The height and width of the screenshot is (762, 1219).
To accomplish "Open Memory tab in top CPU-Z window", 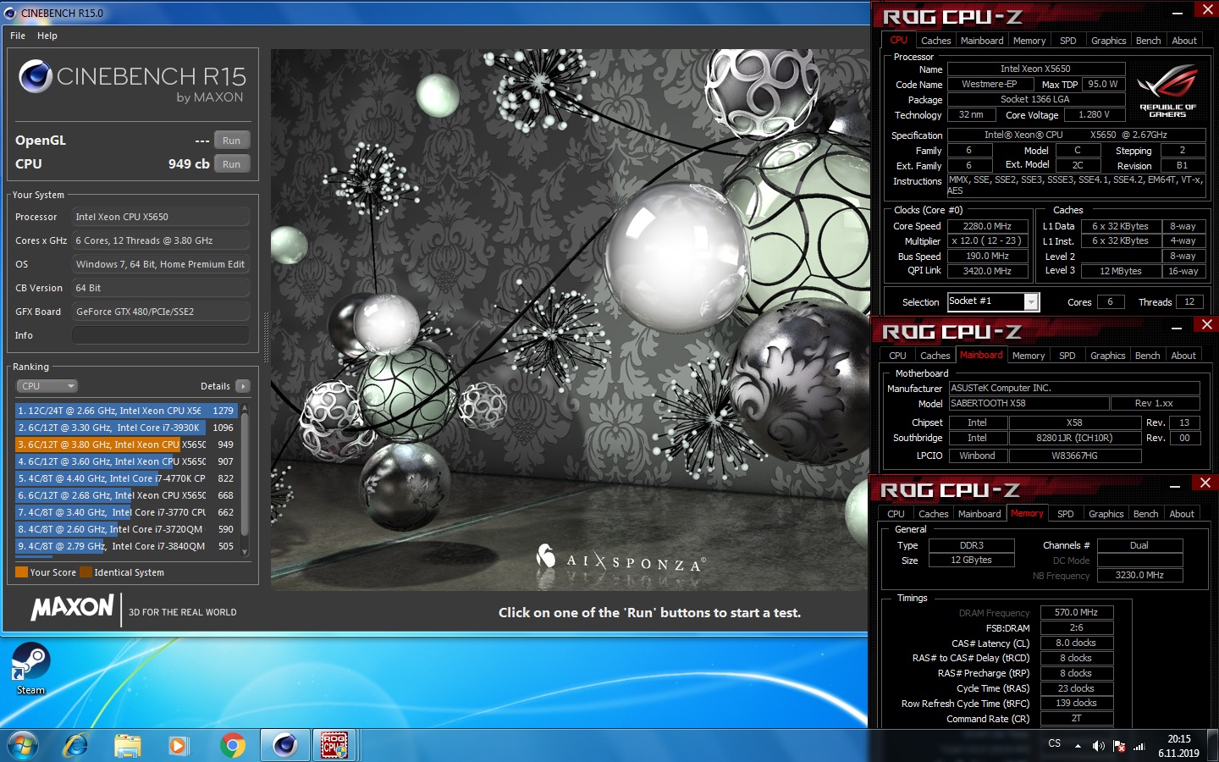I will pos(1029,41).
